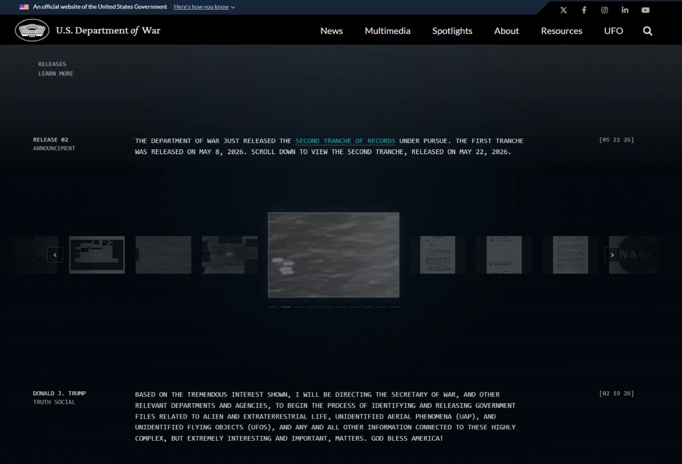The image size is (682, 464).
Task: Click the US flag icon in banner
Action: click(24, 7)
